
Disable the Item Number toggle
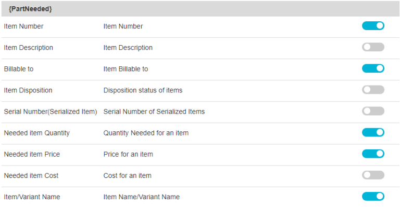coord(373,25)
